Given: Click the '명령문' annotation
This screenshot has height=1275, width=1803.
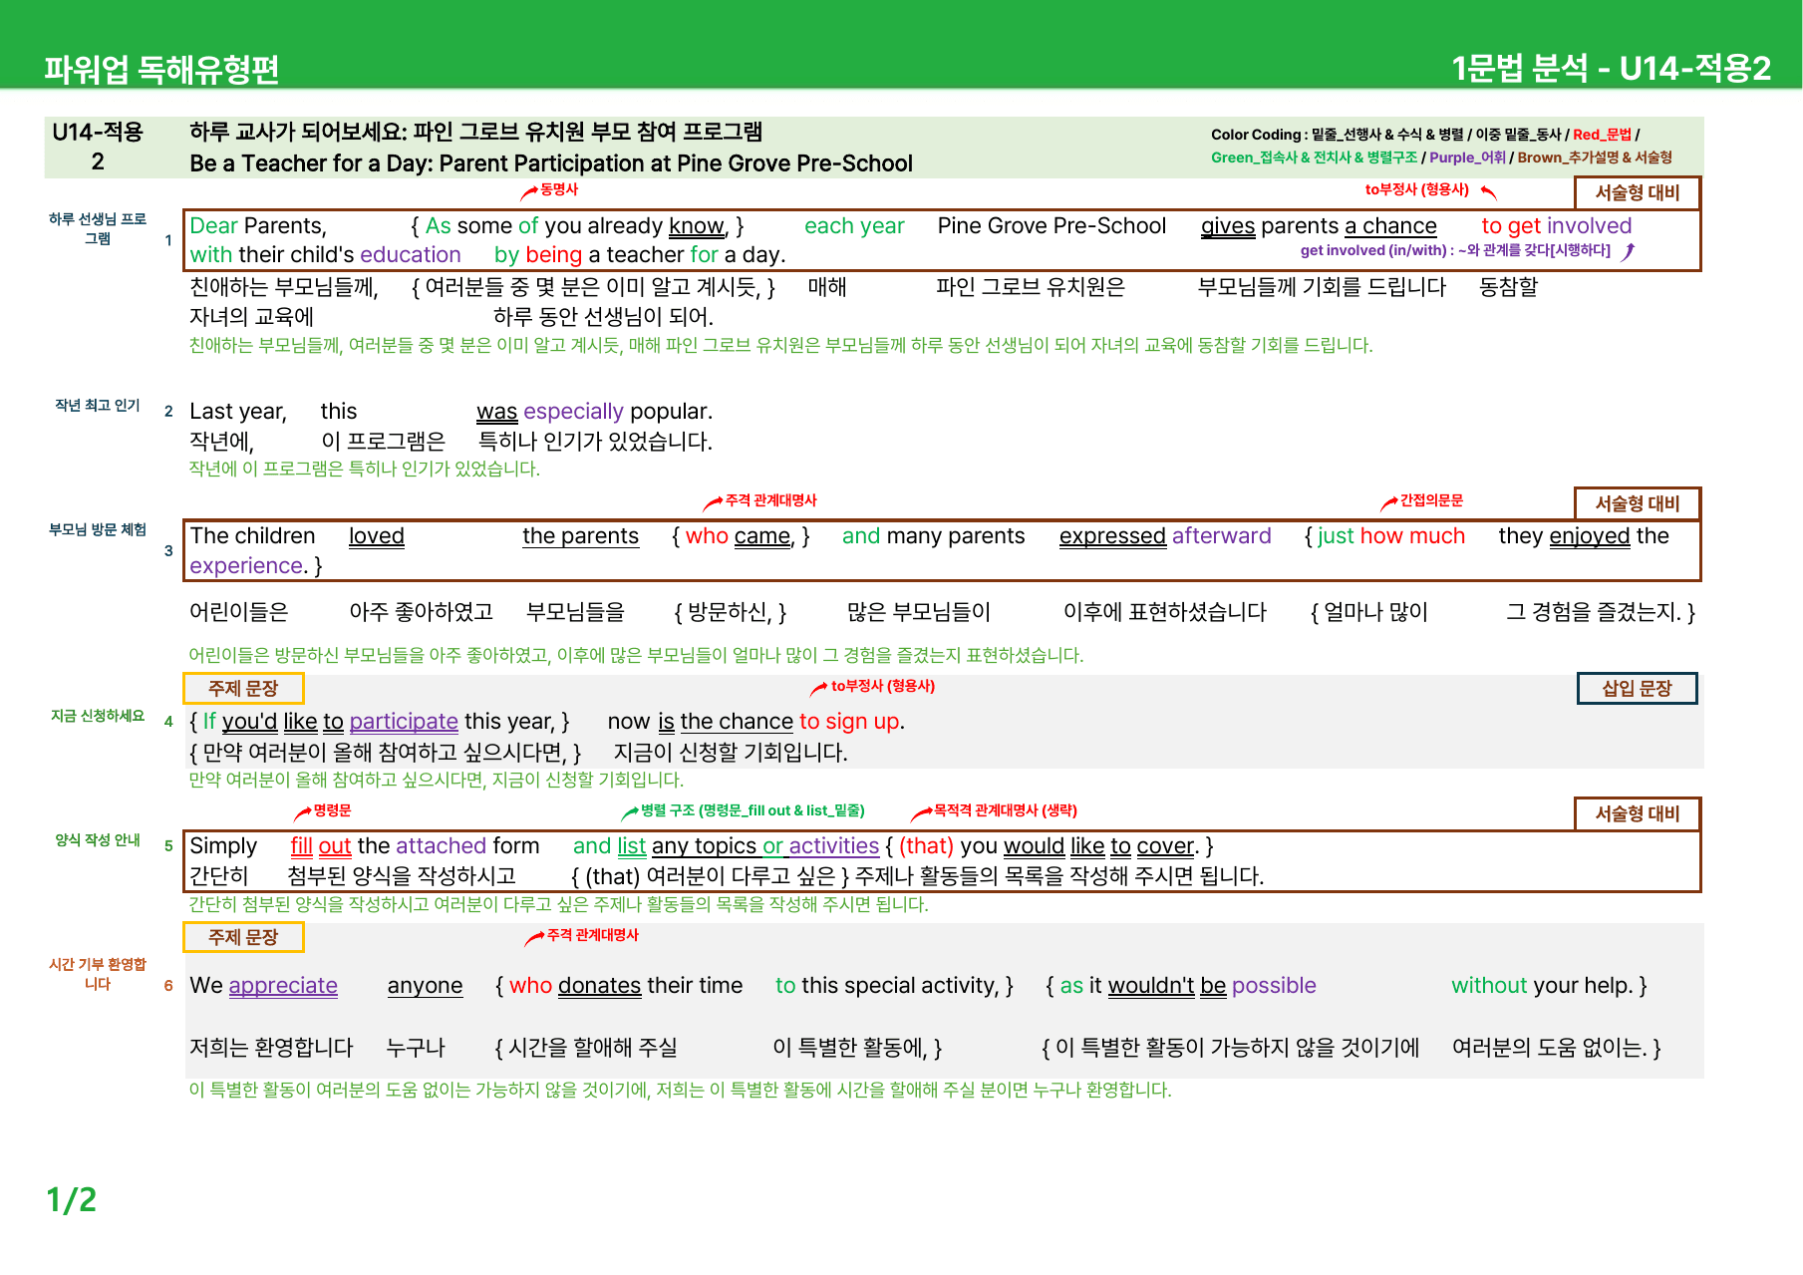Looking at the screenshot, I should pos(332,810).
